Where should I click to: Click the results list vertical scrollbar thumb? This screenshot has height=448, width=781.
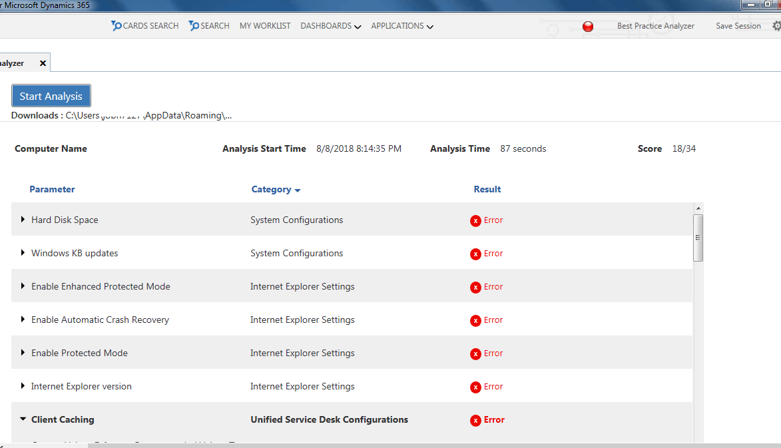698,238
